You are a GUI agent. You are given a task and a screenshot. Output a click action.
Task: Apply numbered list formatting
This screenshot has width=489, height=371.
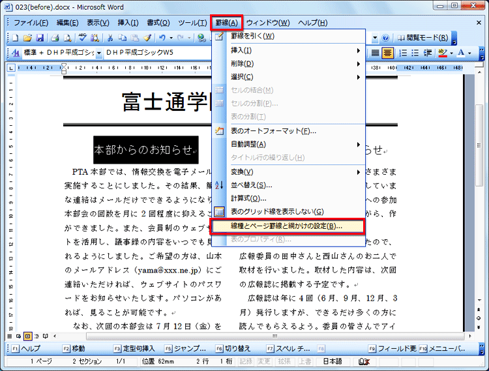pyautogui.click(x=403, y=53)
